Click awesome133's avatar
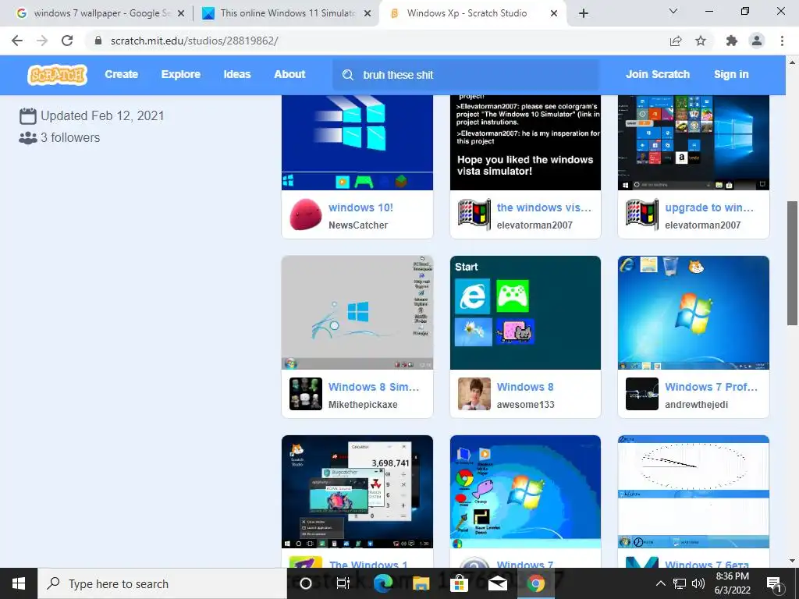Viewport: 799px width, 599px height. [474, 394]
